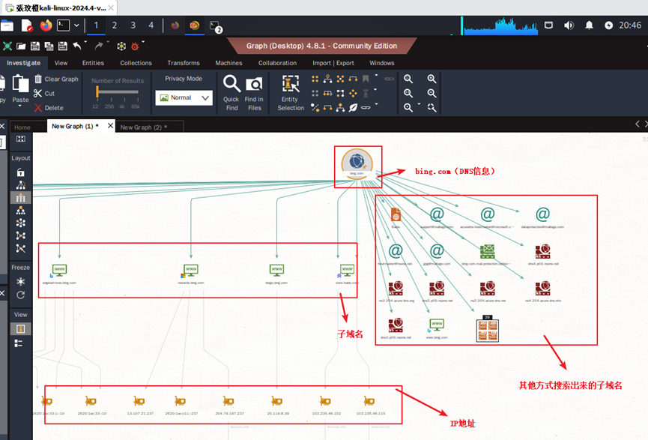Click the scissors Cut icon
Viewport: 648px width, 440px height.
37,94
